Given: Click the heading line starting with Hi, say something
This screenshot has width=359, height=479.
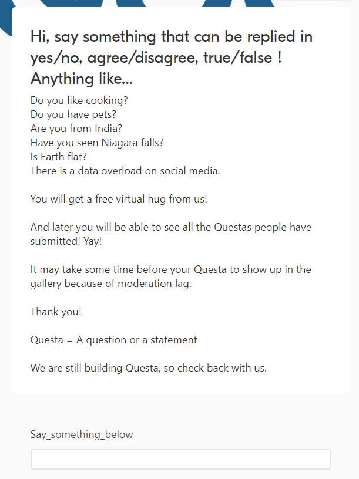Looking at the screenshot, I should click(x=172, y=37).
